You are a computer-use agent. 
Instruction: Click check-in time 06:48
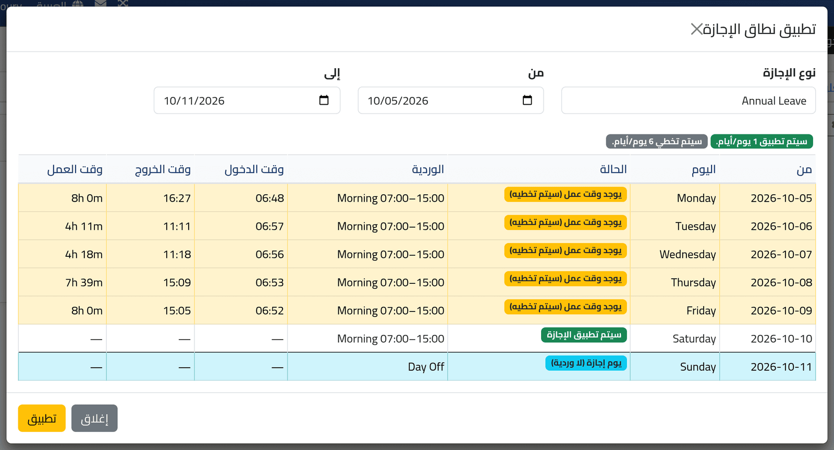(269, 198)
